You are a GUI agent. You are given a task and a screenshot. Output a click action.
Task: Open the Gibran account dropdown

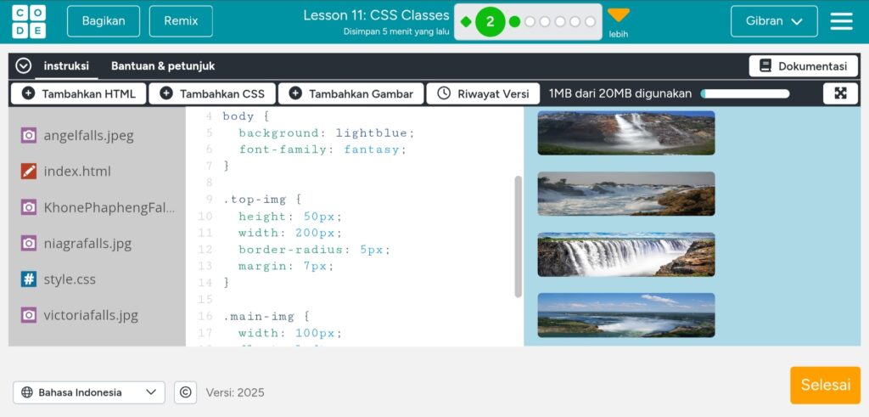click(x=774, y=21)
